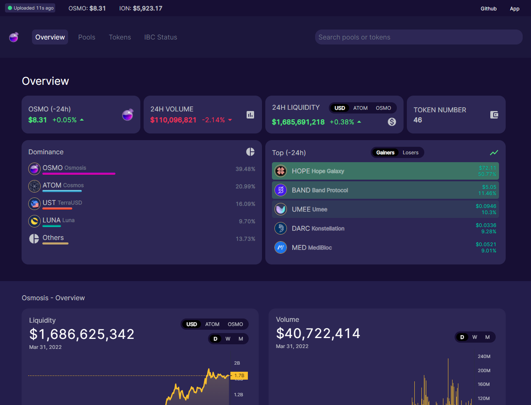
Task: Click the pie chart icon in the Dominance panel
Action: click(250, 152)
